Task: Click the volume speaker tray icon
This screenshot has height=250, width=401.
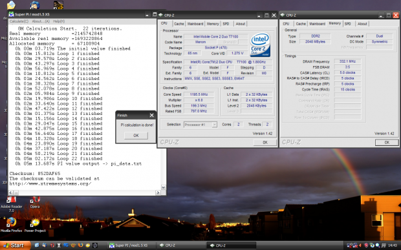Action: click(361, 245)
